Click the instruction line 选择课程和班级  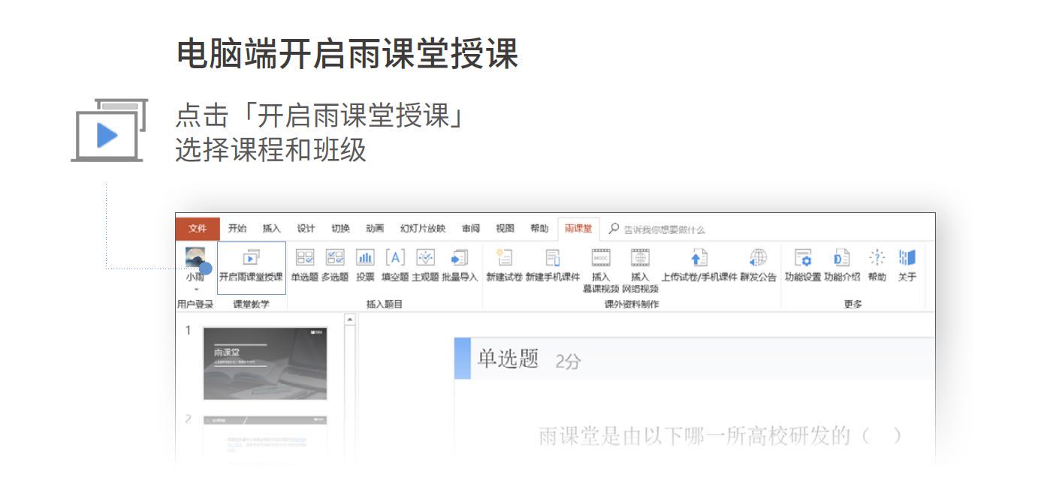click(271, 150)
